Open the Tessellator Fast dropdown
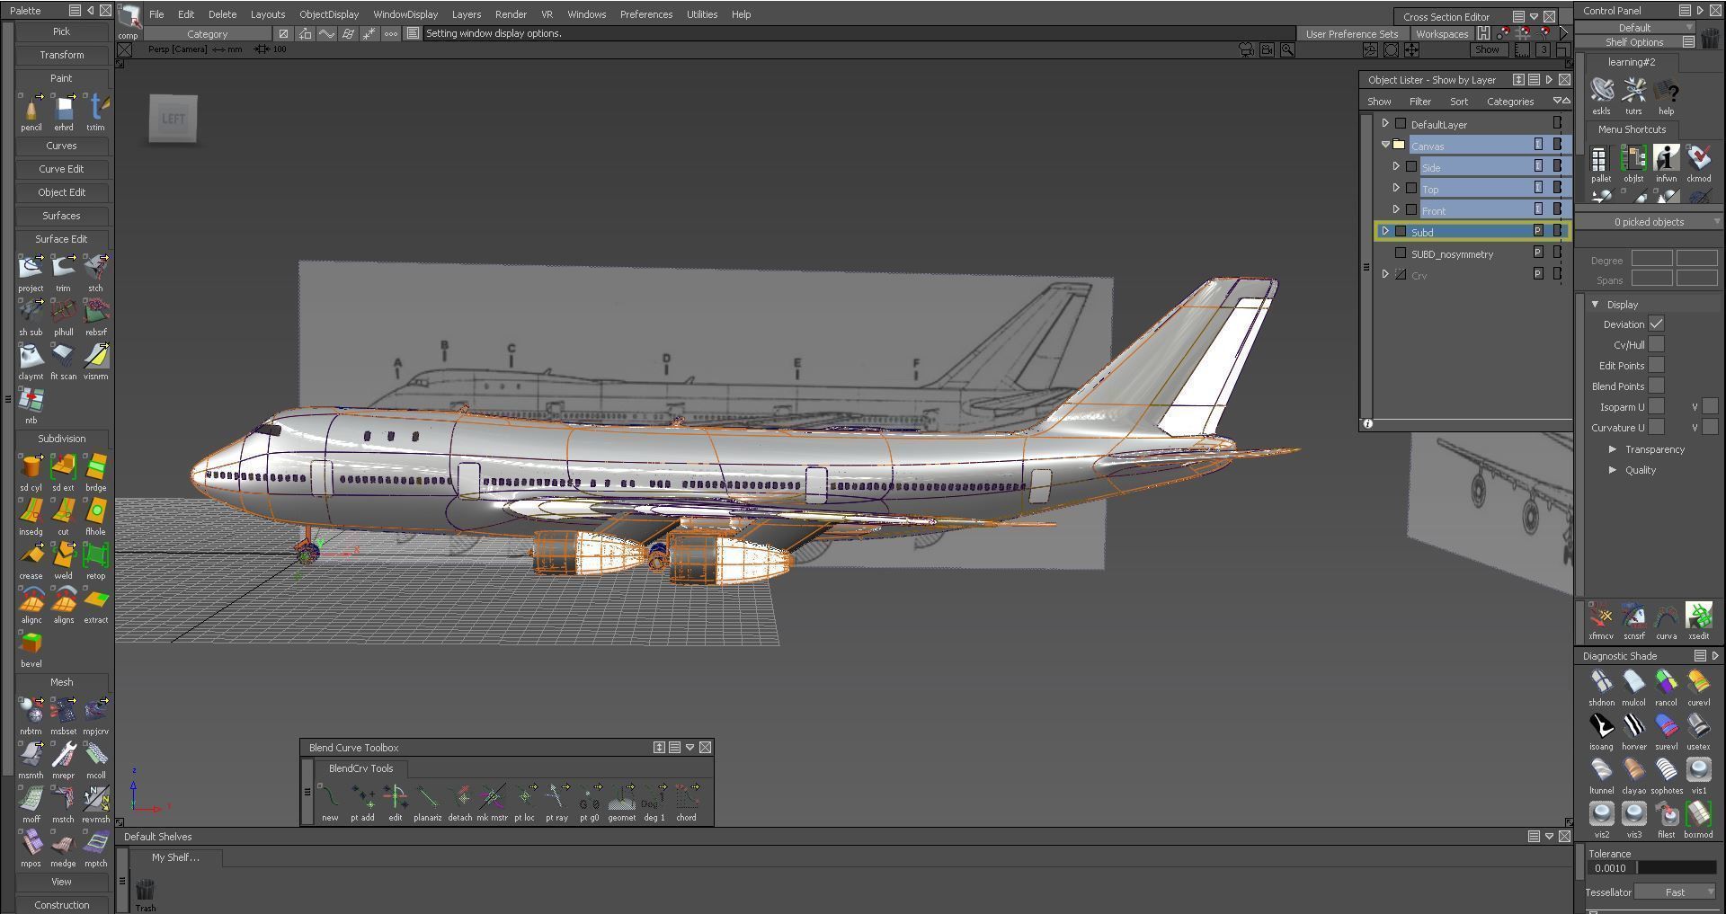1726x914 pixels. pyautogui.click(x=1676, y=892)
